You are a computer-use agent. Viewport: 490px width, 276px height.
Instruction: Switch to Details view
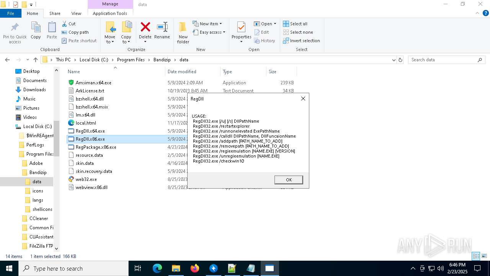coord(476,256)
